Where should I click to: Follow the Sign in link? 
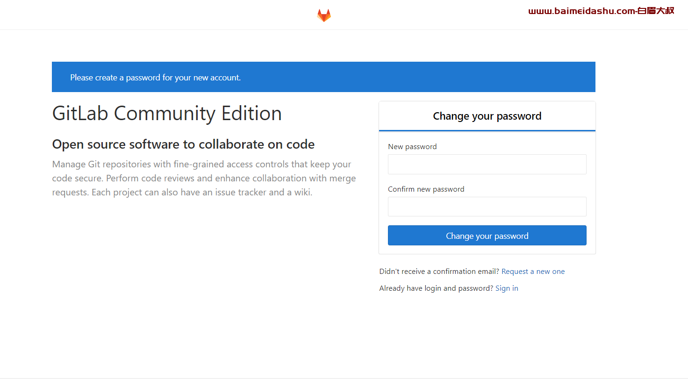[x=507, y=288]
